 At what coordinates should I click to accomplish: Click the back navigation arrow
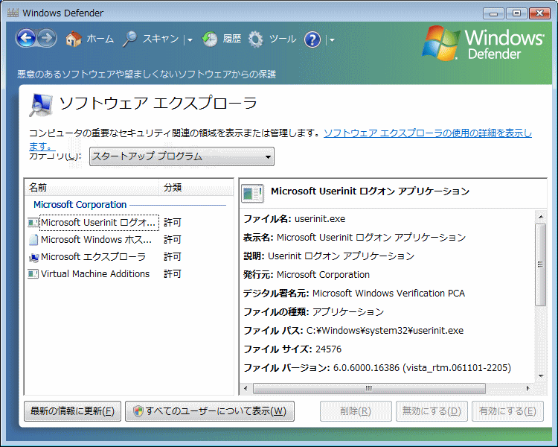(x=25, y=39)
